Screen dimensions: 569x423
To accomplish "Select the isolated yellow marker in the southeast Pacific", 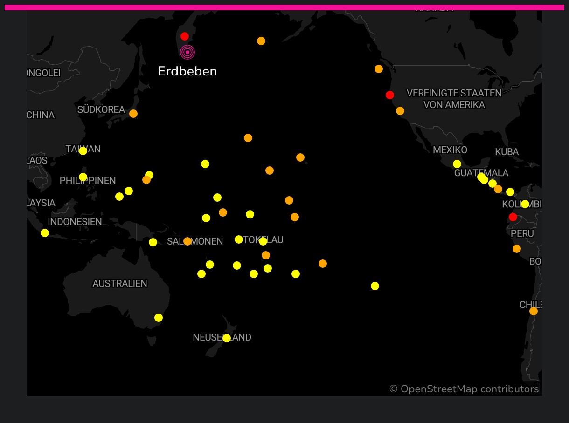I will tap(375, 286).
